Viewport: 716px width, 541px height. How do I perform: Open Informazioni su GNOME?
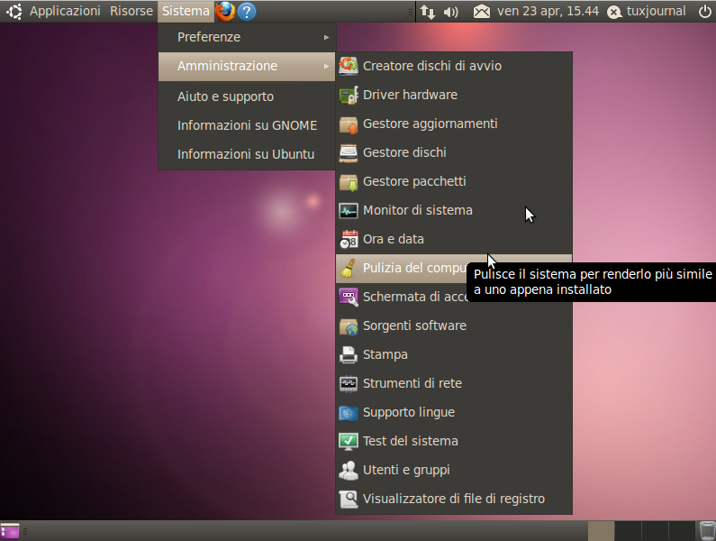(247, 125)
